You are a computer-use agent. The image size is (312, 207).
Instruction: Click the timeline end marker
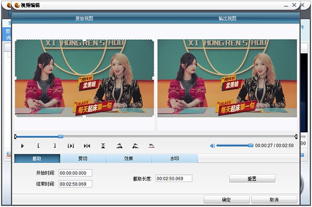[296, 137]
